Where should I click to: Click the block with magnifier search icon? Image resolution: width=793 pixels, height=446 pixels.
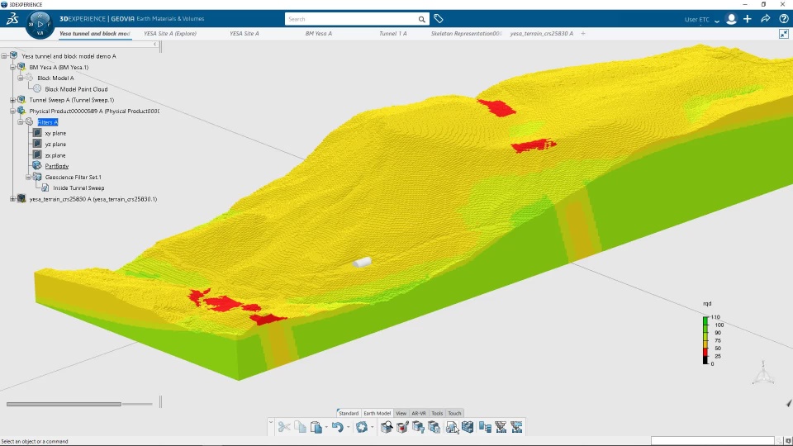[387, 427]
